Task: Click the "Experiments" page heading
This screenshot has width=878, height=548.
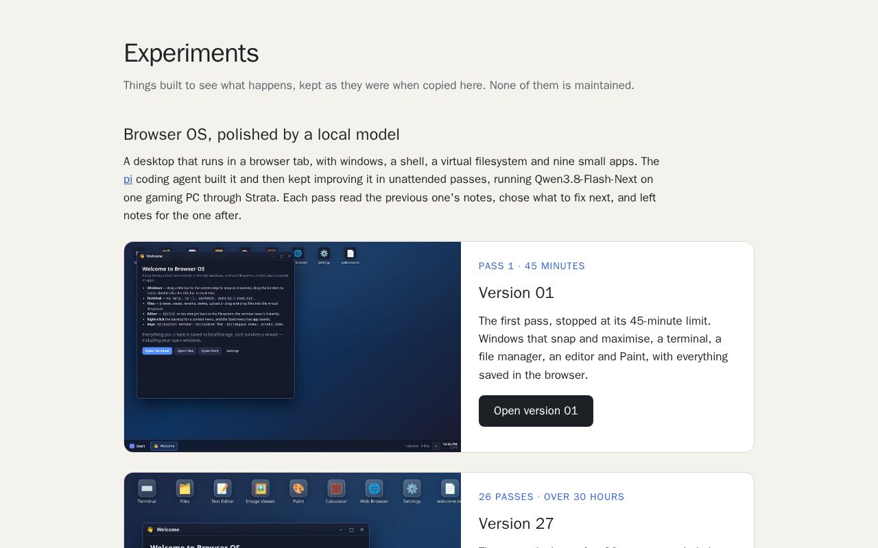Action: tap(191, 53)
